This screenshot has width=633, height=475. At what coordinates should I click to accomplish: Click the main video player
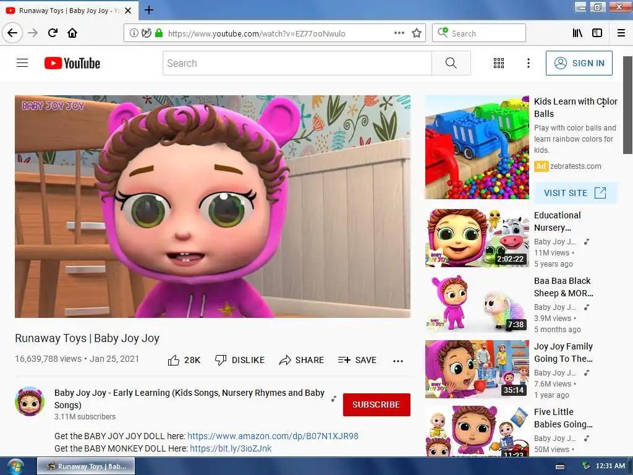(213, 207)
